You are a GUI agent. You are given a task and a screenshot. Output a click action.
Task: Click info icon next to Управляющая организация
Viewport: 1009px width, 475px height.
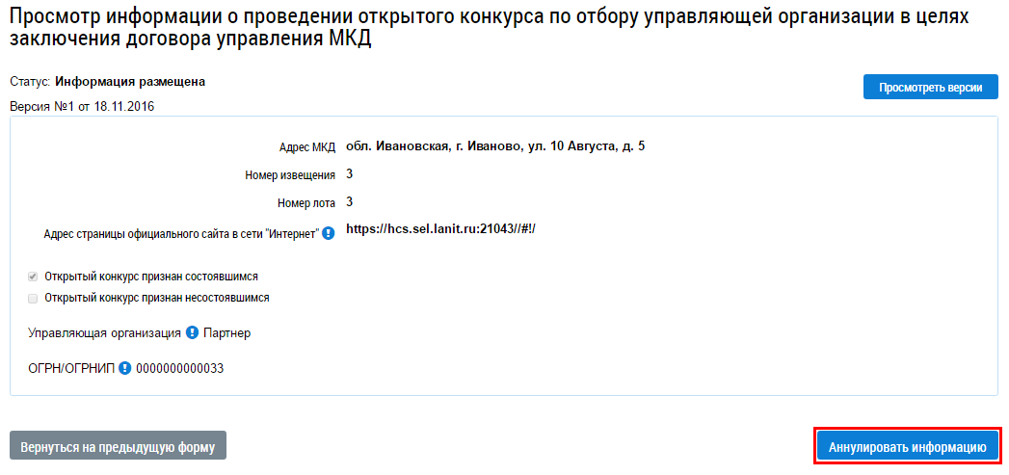193,333
